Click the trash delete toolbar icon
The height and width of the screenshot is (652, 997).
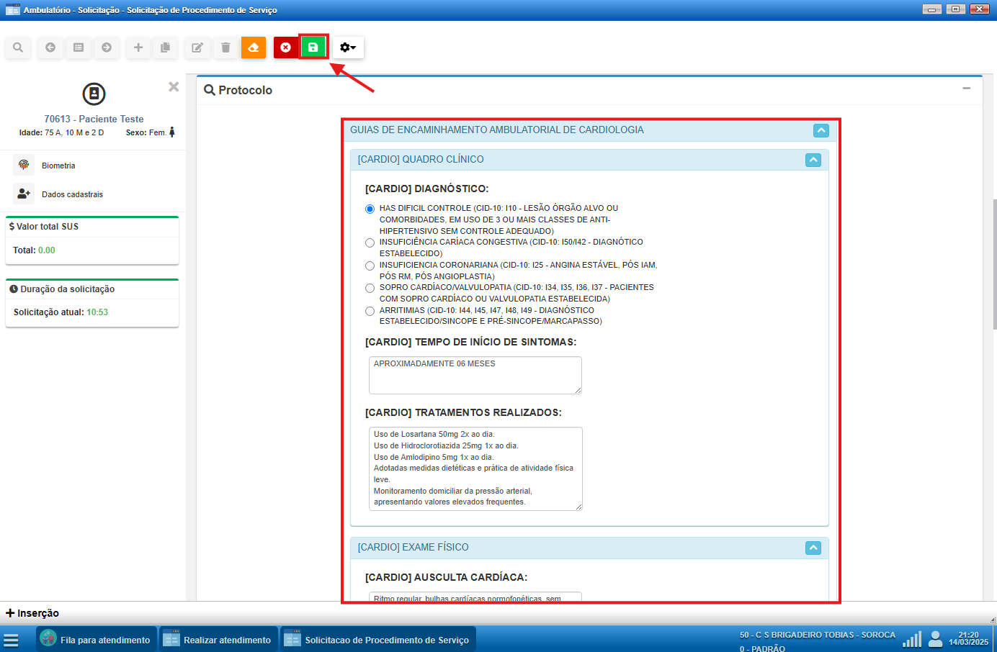[225, 47]
